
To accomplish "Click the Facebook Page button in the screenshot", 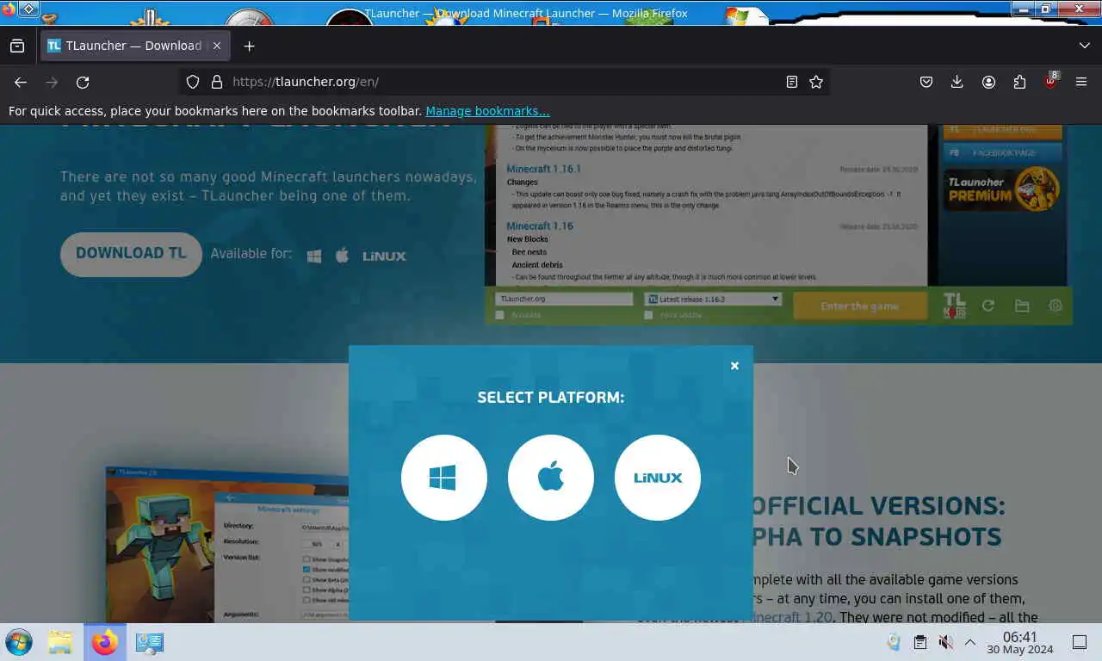I will coord(1003,152).
